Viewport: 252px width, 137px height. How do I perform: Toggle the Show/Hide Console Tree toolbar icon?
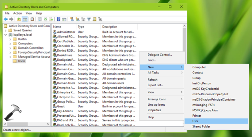tap(25, 19)
